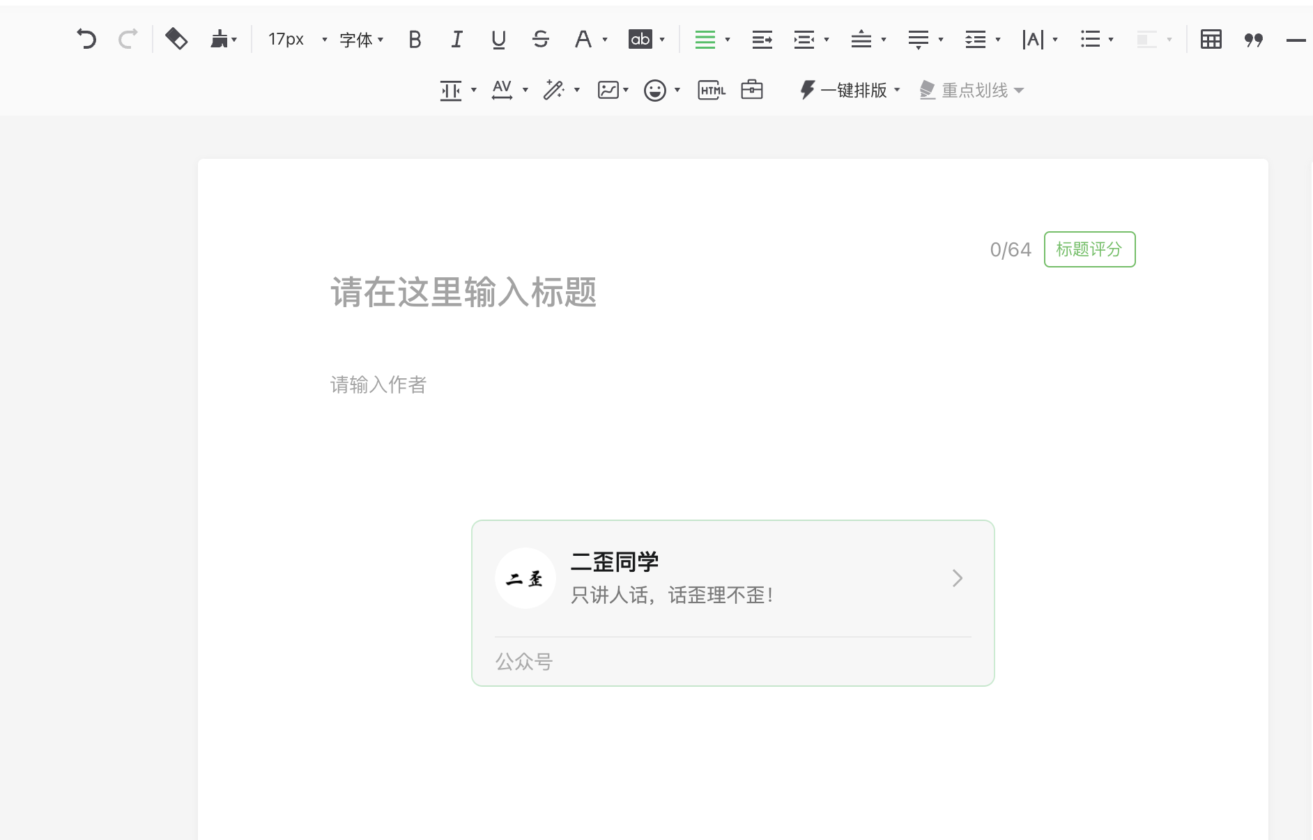The image size is (1313, 840).
Task: Open the font color picker
Action: click(585, 40)
